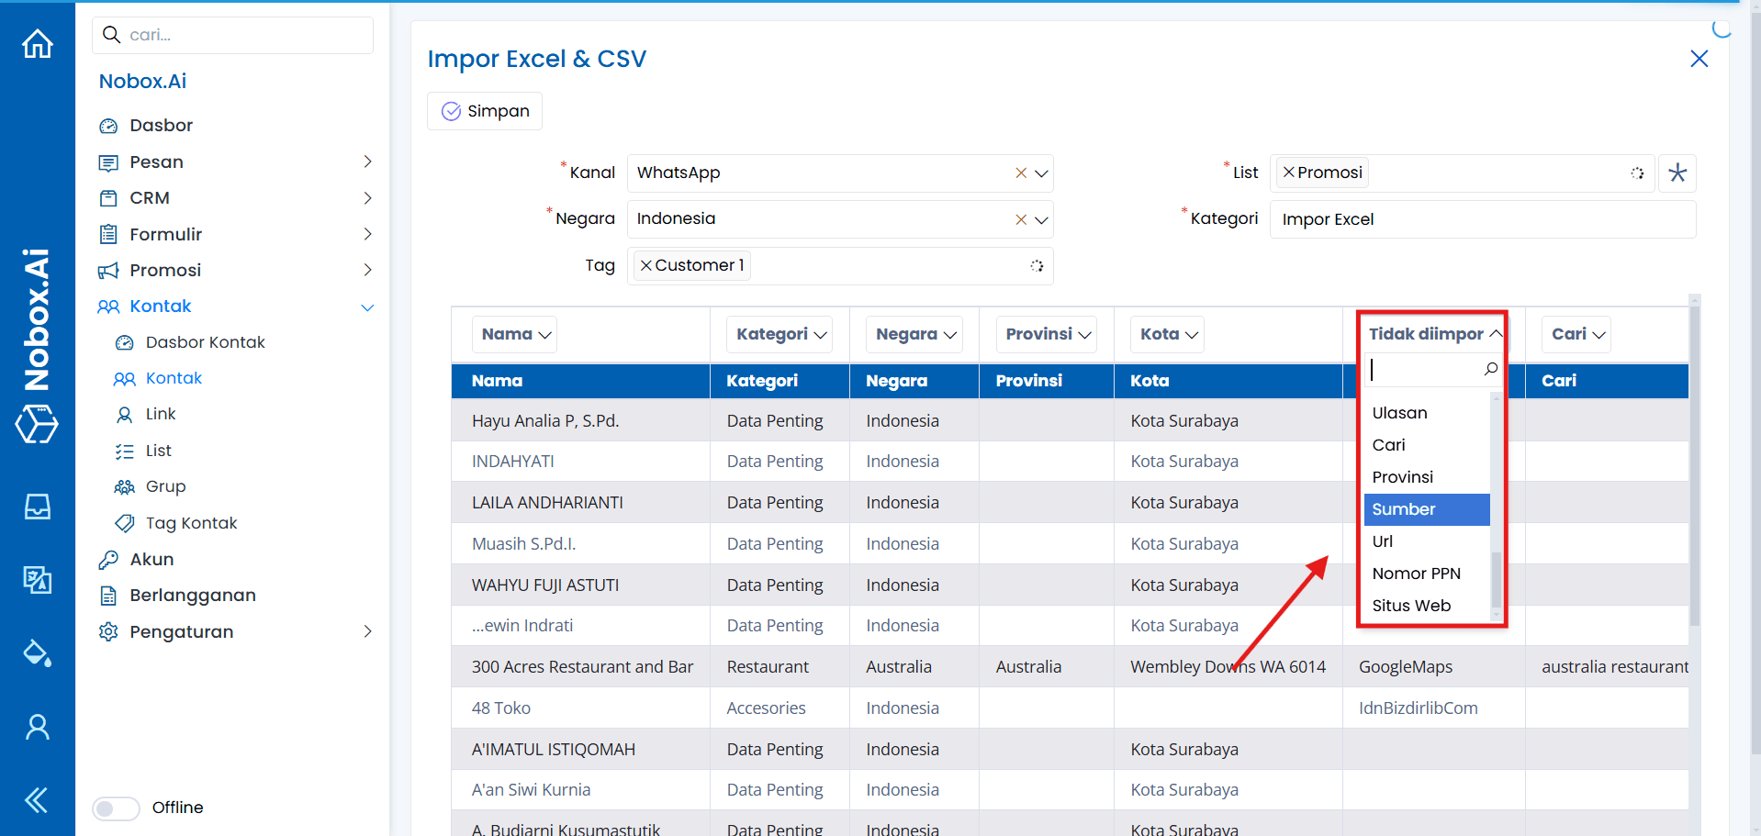This screenshot has width=1761, height=836.
Task: Click the magnifier icon in the column search box
Action: click(x=1489, y=370)
